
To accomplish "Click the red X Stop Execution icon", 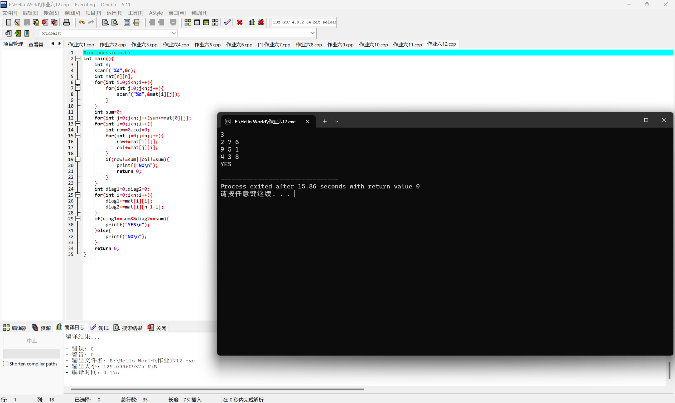I will [240, 22].
